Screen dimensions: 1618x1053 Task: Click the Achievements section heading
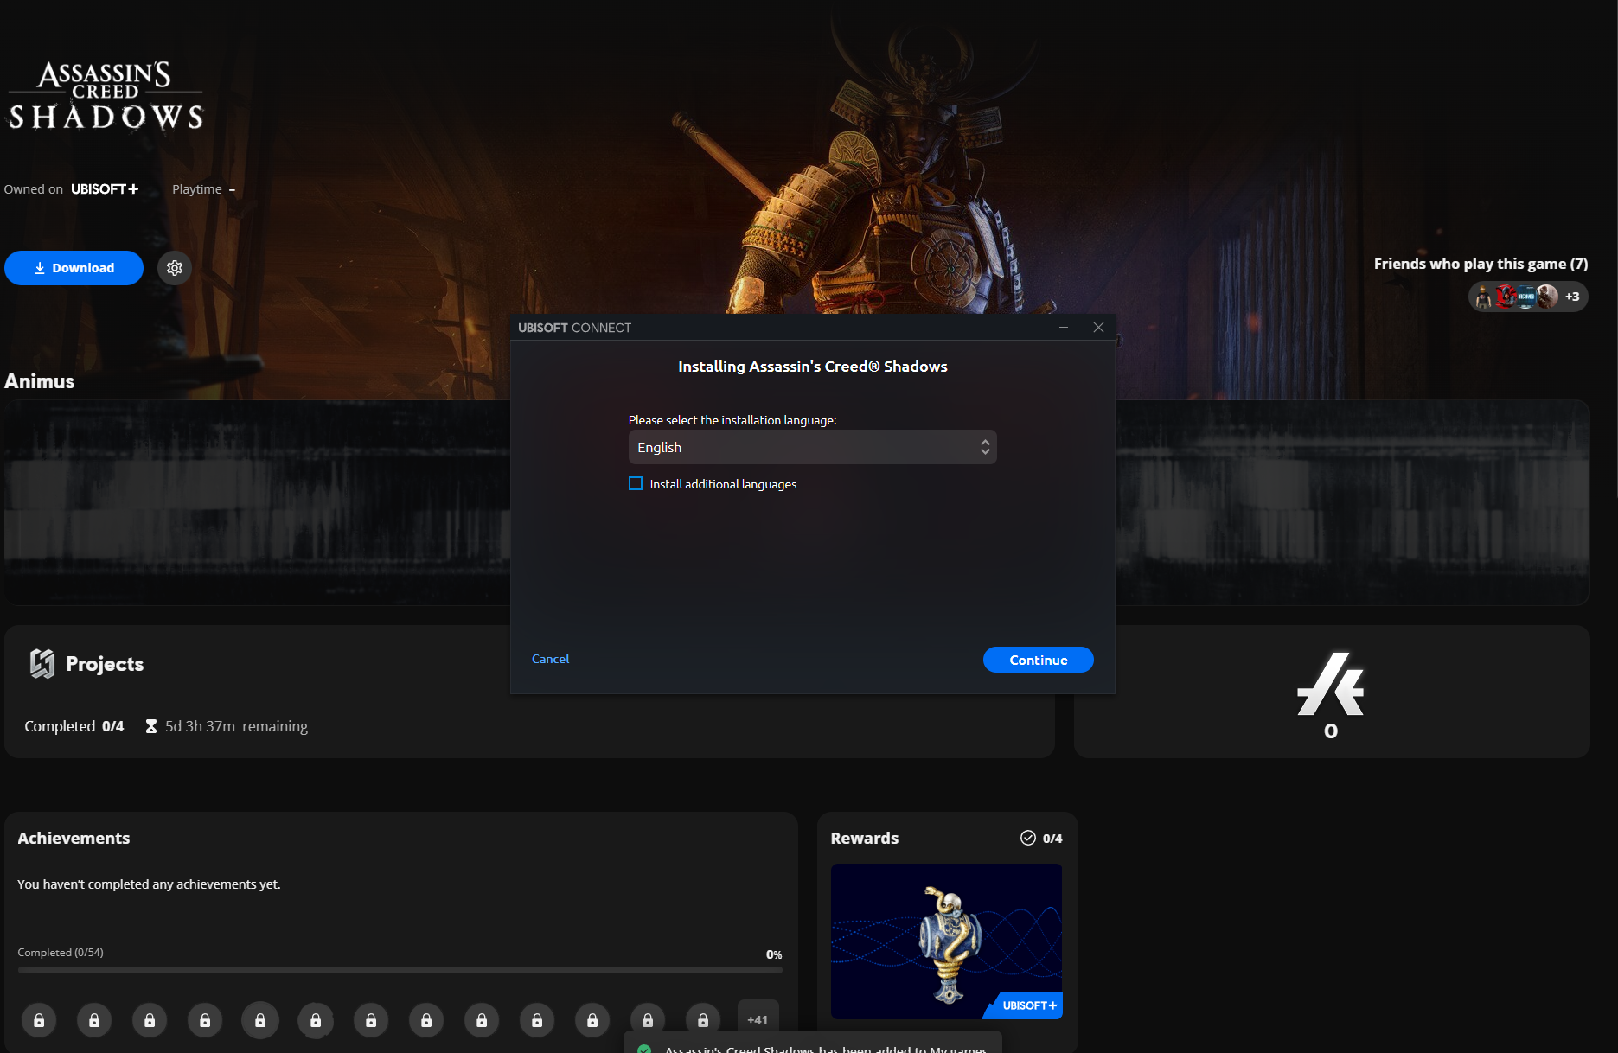click(74, 838)
